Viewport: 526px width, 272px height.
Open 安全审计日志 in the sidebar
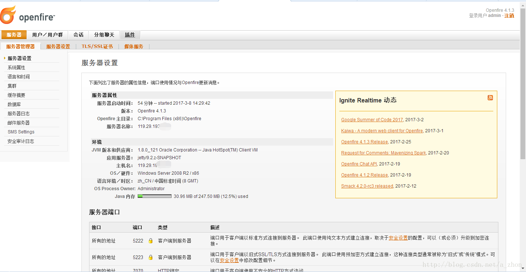click(21, 141)
